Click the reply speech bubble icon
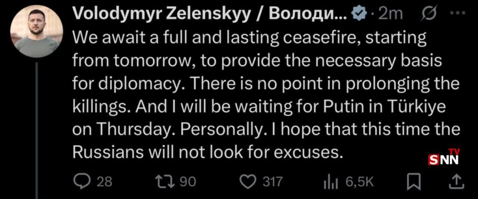This screenshot has height=199, width=478. click(81, 182)
